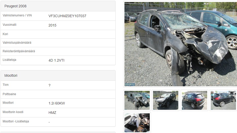Screen dimensions: 237x133
Task: Click the Valmistenumero / VIN label
Action: (17, 15)
